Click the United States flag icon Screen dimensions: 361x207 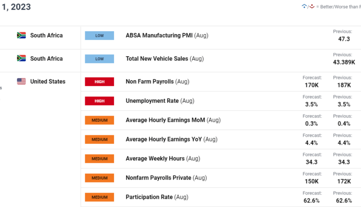click(21, 82)
